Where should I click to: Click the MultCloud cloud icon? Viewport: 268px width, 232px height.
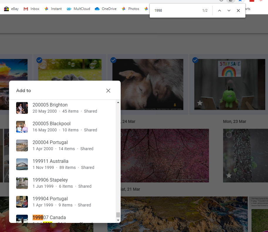pos(69,9)
